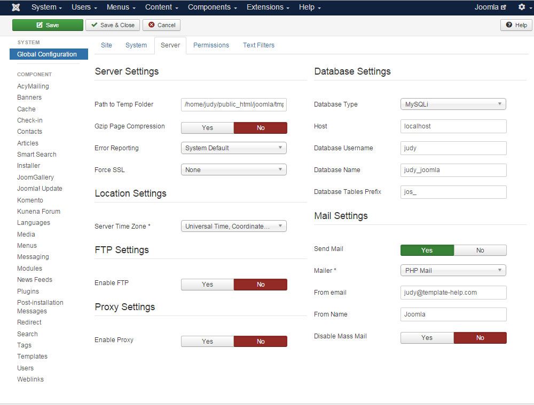Click the Database Name field
Screen dimensions: 534x405
453,170
